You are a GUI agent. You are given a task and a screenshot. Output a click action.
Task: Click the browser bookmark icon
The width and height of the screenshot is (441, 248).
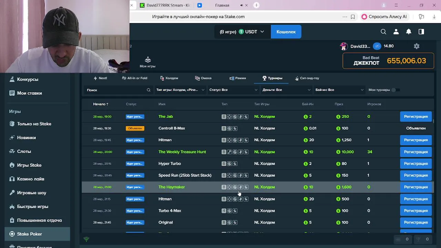point(353,17)
